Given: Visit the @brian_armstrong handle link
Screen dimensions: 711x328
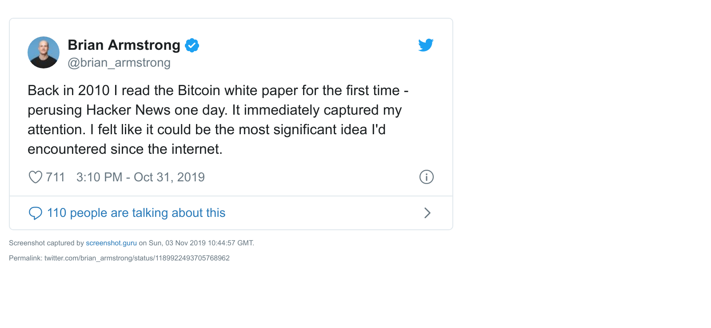Looking at the screenshot, I should coord(119,63).
